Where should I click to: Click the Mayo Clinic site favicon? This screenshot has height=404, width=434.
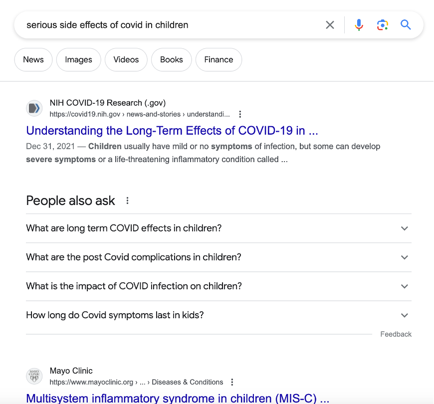(34, 376)
